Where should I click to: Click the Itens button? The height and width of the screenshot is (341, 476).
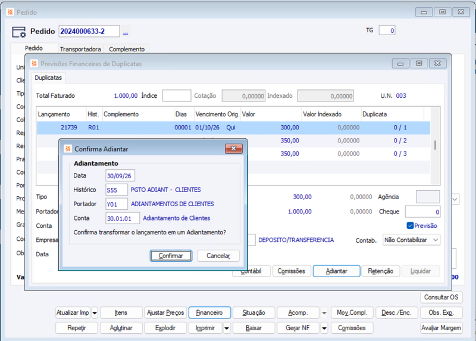(x=121, y=313)
